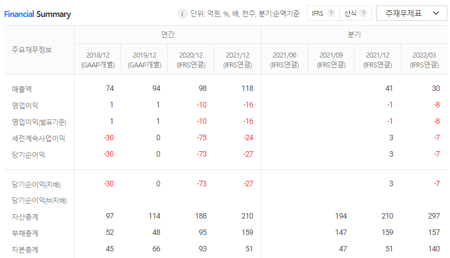Click 자본총계 value 66 for 2019/12
The image size is (450, 258).
click(x=156, y=249)
